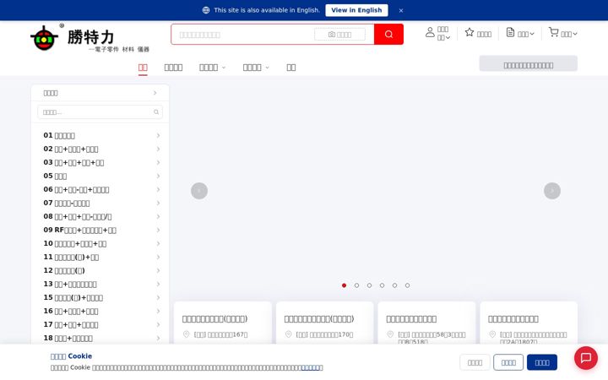608x380 pixels.
Task: Open the shopping cart dropdown
Action: pos(563,33)
